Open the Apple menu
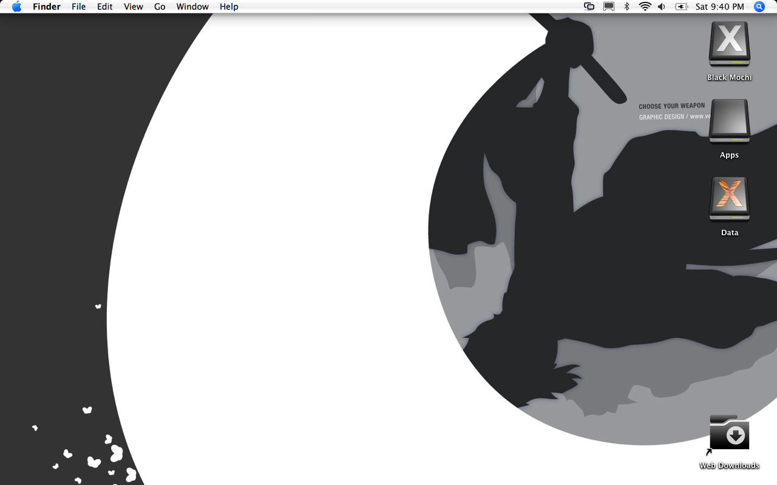777x485 pixels. pyautogui.click(x=16, y=7)
